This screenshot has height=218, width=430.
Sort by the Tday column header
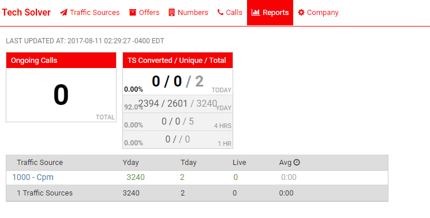(188, 163)
